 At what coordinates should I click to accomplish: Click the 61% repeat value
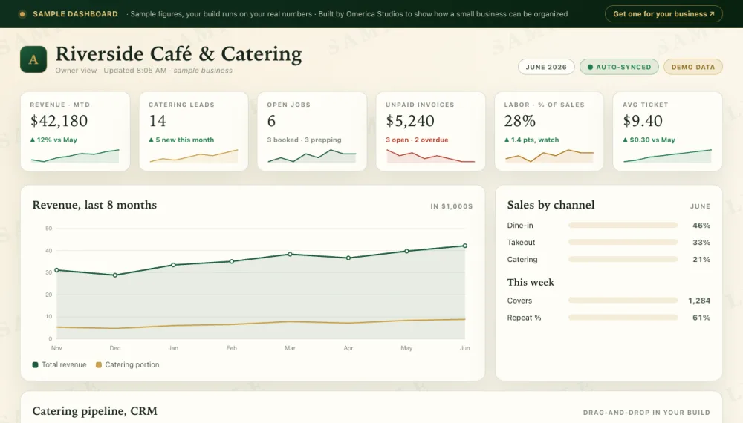[701, 318]
